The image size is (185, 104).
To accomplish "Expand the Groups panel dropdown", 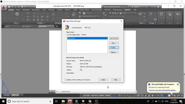I will pyautogui.click(x=152, y=23).
